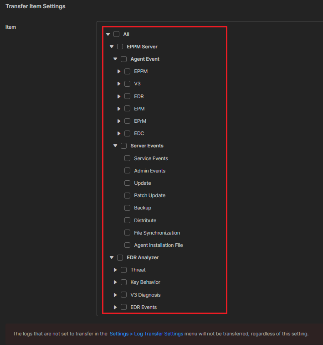Expand the V3 node arrow
Screen dimensions: 323x345
coord(119,84)
